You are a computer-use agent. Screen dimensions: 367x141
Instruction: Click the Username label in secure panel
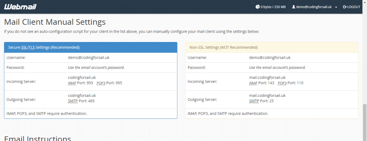(16, 57)
